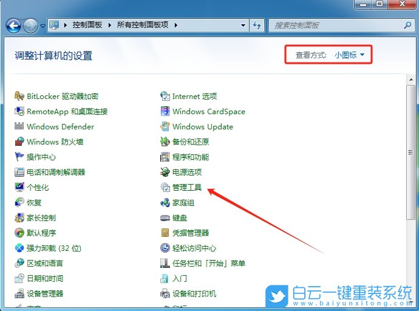Click the Windows Defender wall icon

tap(19, 126)
